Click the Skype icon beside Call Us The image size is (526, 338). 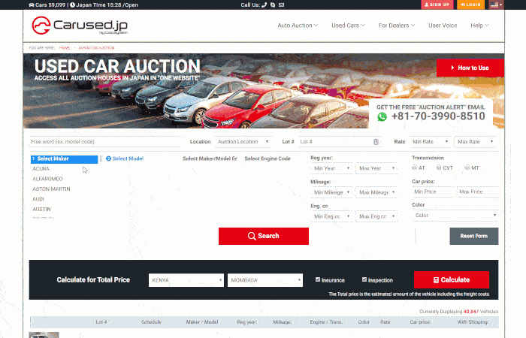273,5
